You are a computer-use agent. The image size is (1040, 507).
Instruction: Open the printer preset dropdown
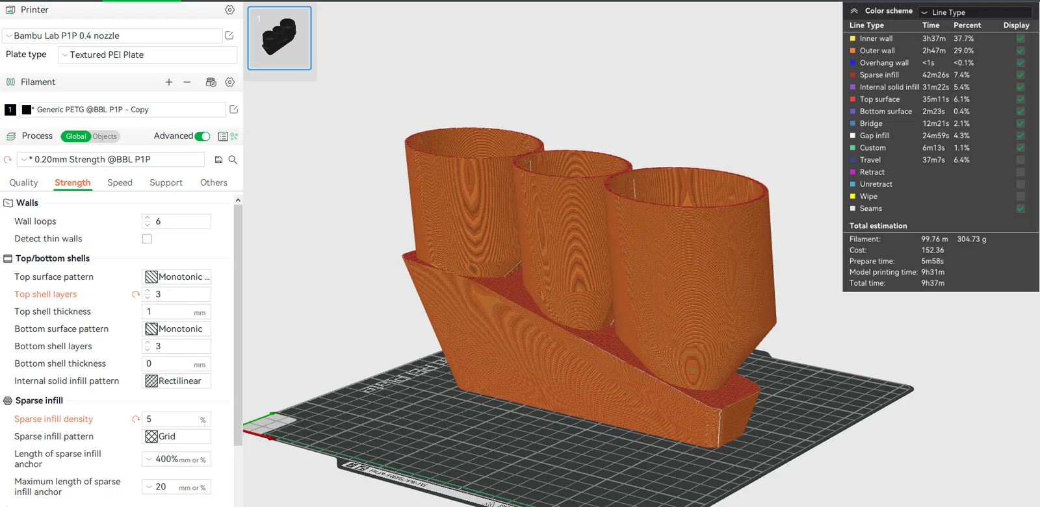tap(112, 36)
